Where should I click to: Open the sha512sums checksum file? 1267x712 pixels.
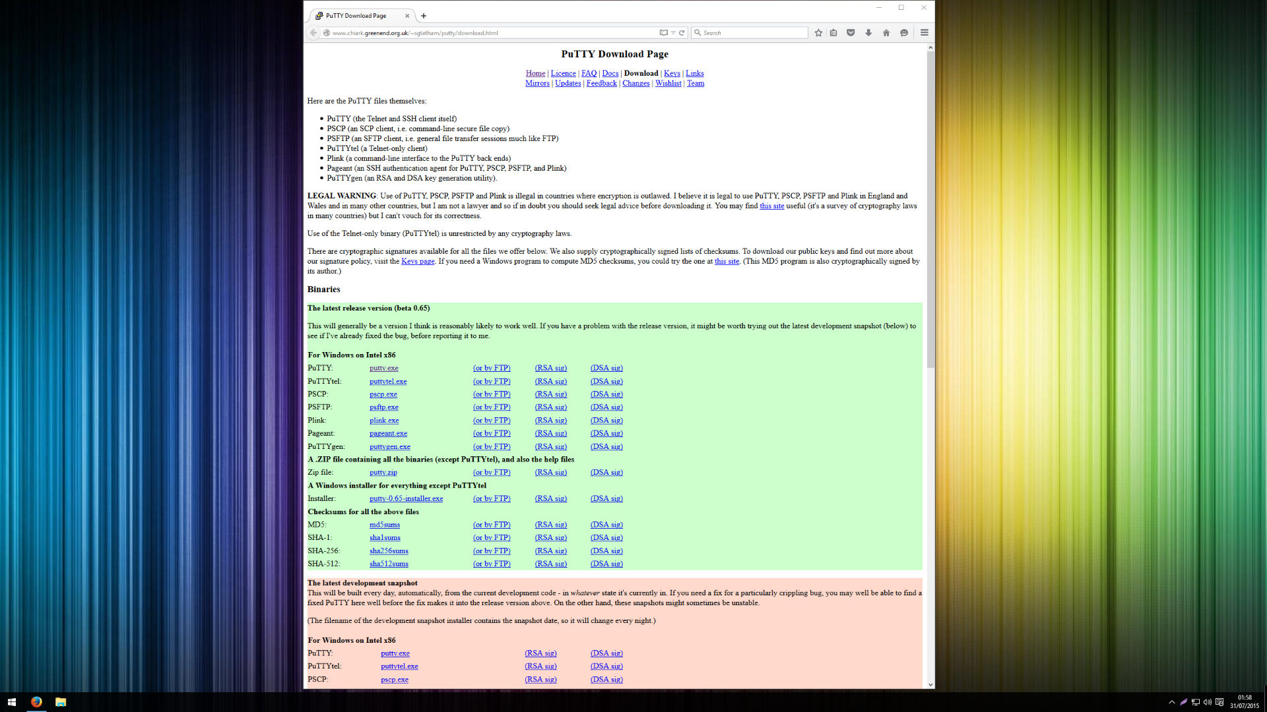(389, 564)
